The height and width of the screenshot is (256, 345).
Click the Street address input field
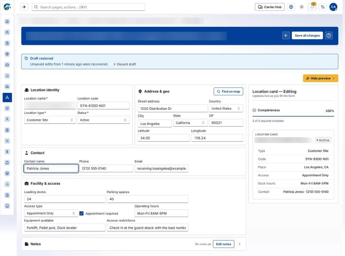(173, 108)
